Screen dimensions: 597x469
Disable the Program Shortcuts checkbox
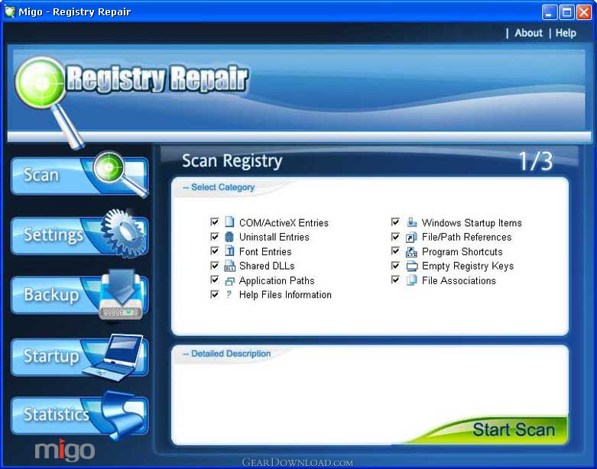[x=396, y=251]
